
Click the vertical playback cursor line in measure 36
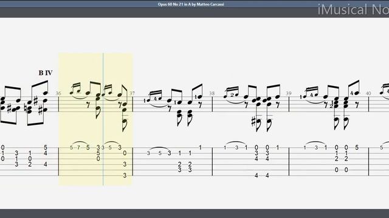pos(103,119)
